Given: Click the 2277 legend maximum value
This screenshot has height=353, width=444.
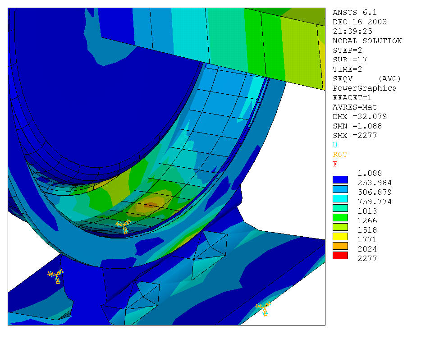Looking at the screenshot, I should click(367, 259).
